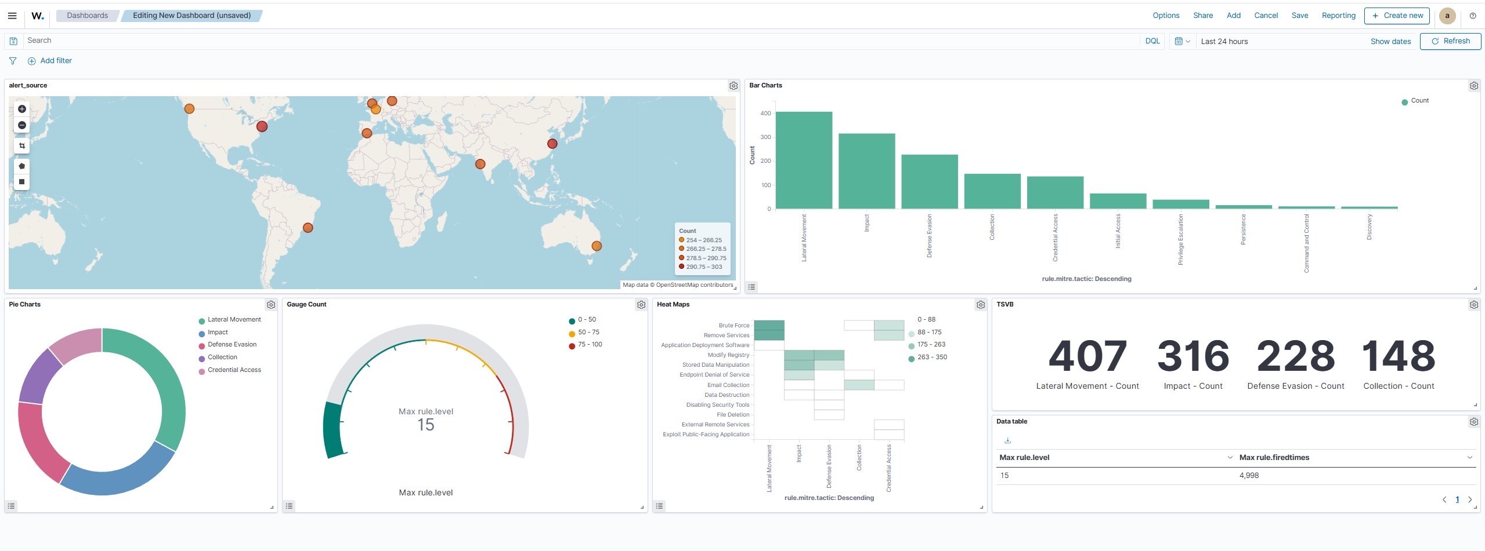Viewport: 1485px width, 551px height.
Task: Select the draw rectangle tool on map
Action: pyautogui.click(x=22, y=182)
